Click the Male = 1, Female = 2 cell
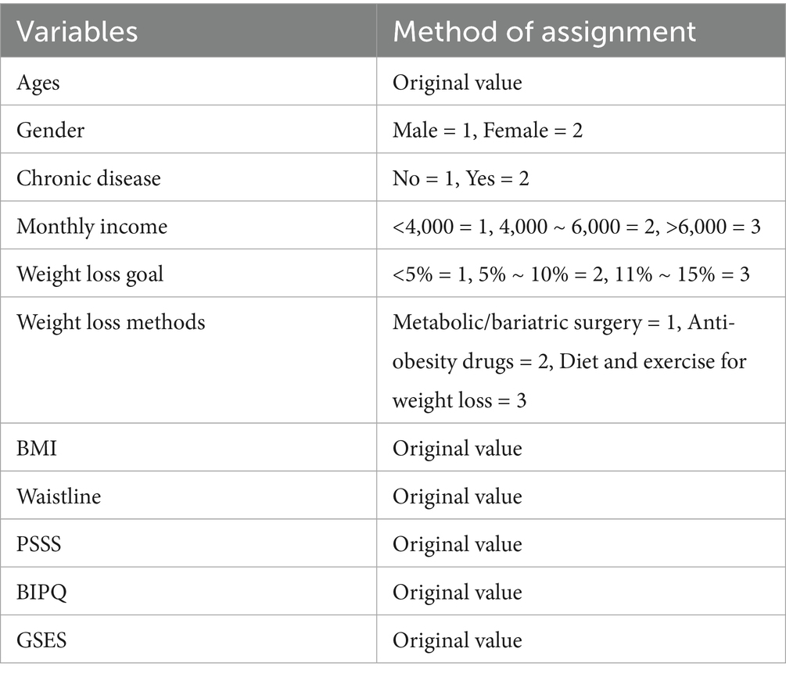The width and height of the screenshot is (786, 677). click(x=487, y=130)
